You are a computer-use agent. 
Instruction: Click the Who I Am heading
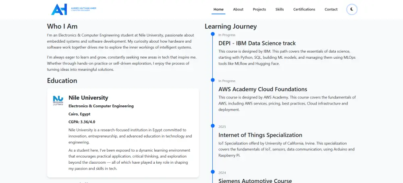click(x=62, y=27)
